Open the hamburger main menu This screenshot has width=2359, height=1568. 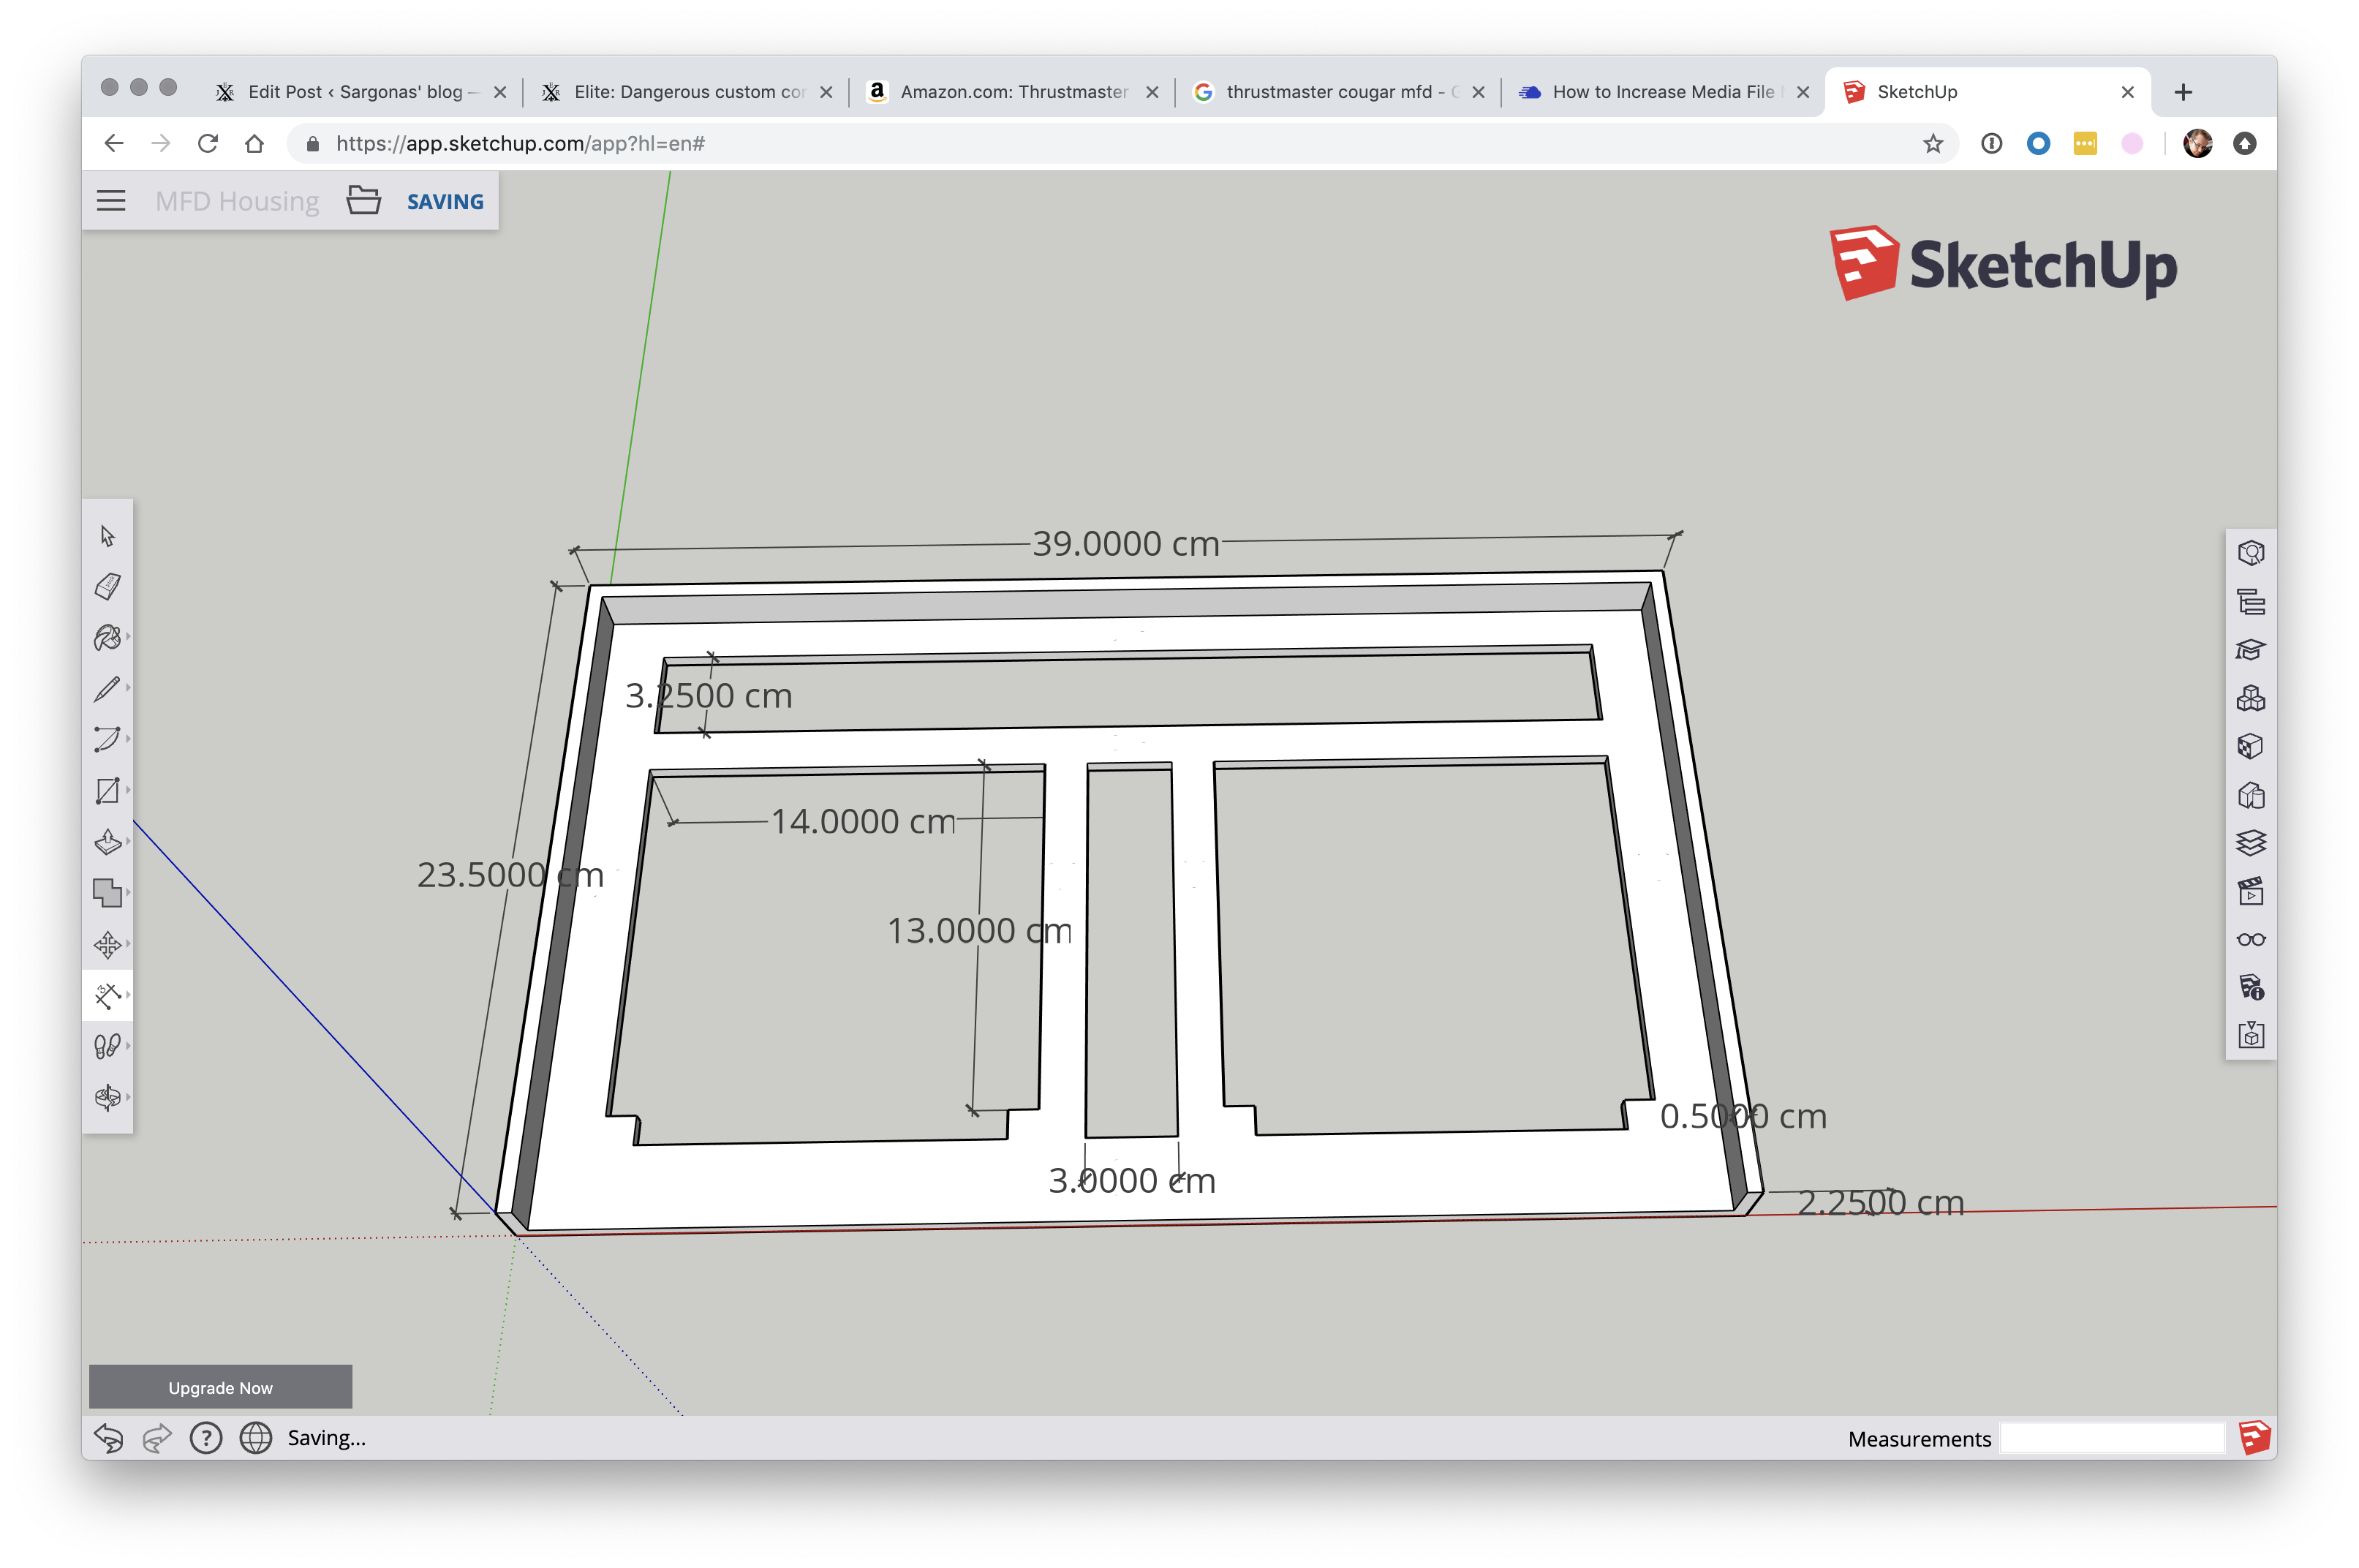[x=111, y=201]
